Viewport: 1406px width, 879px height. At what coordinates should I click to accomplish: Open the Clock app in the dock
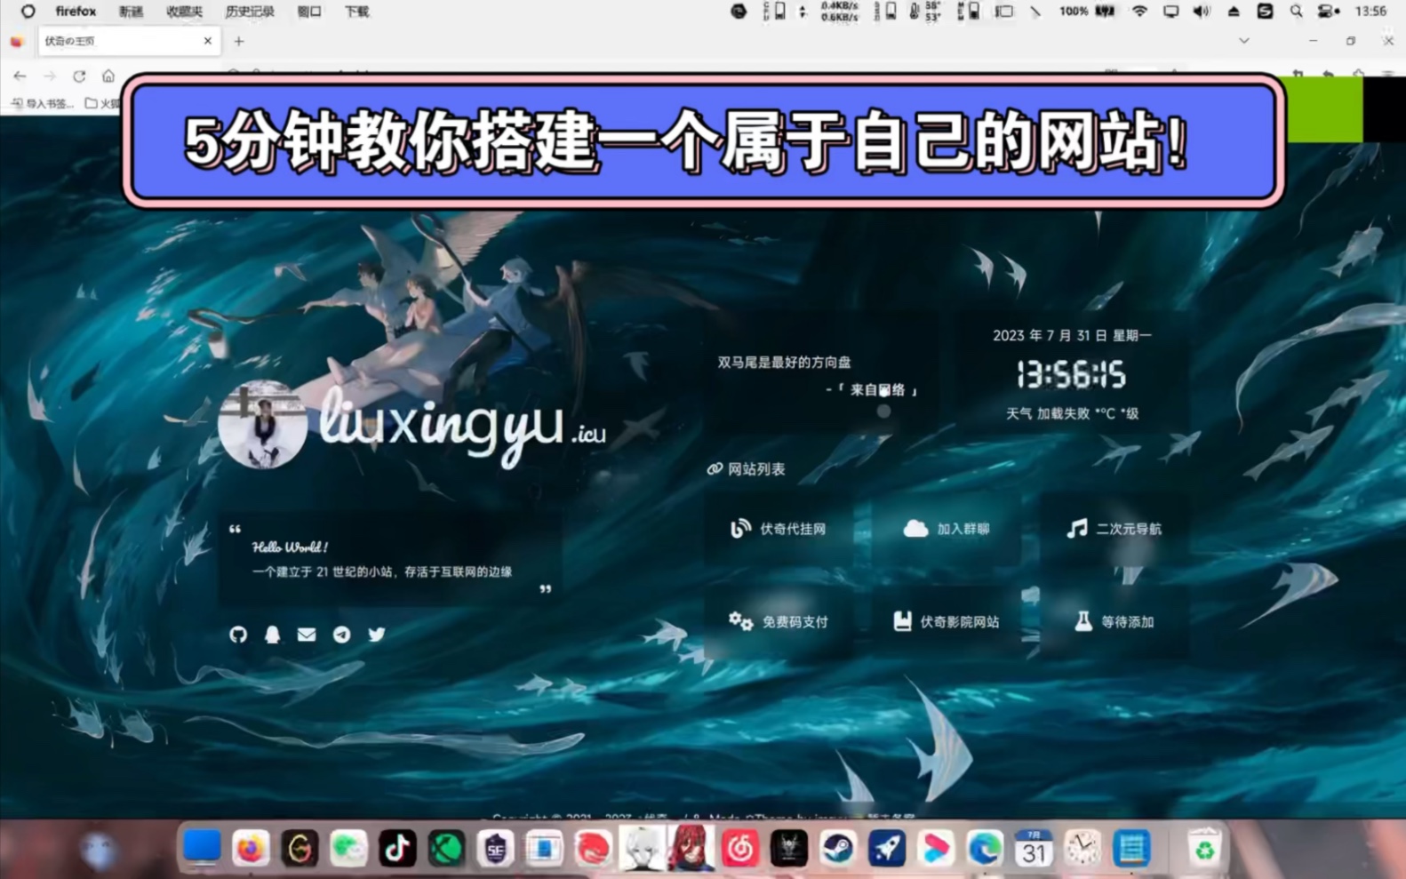[1082, 848]
